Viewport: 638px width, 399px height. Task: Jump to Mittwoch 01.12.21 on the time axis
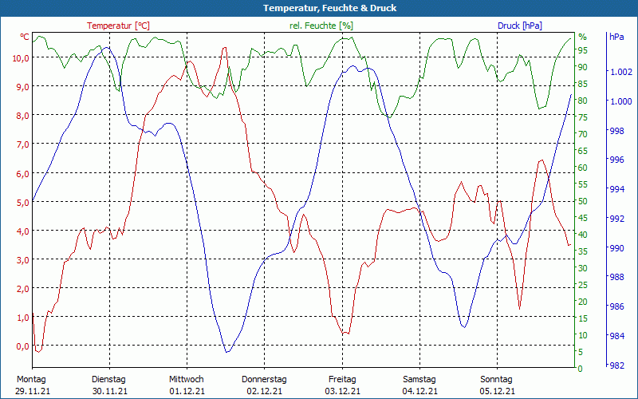tap(187, 385)
